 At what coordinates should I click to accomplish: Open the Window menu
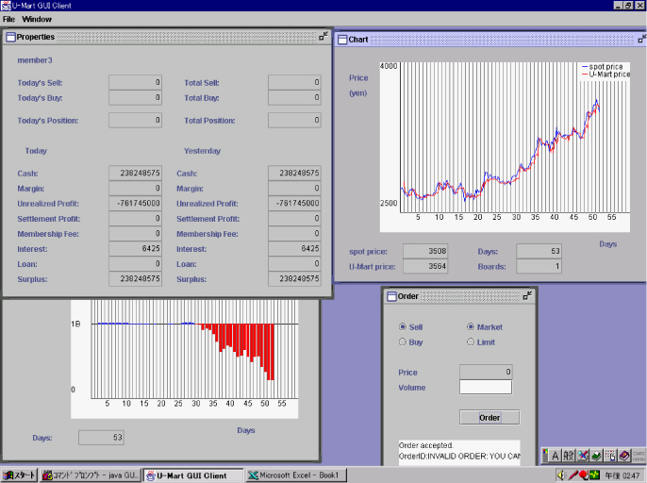[37, 19]
